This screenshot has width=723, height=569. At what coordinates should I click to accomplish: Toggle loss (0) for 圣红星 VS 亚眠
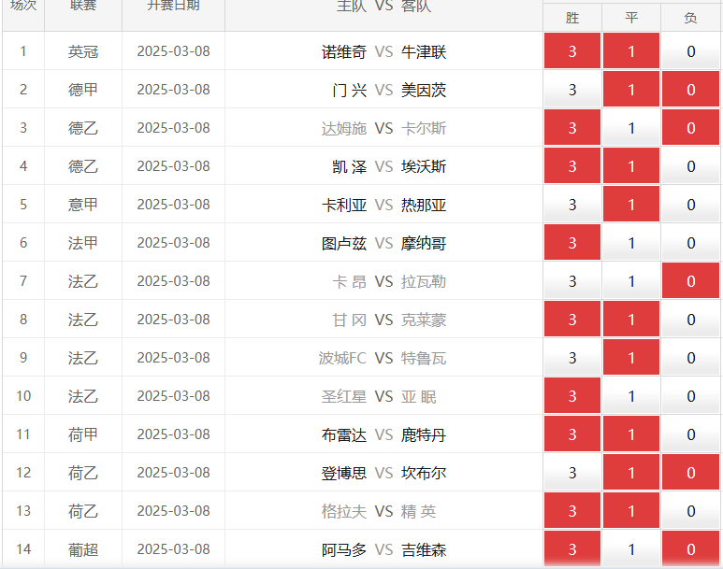pos(690,395)
